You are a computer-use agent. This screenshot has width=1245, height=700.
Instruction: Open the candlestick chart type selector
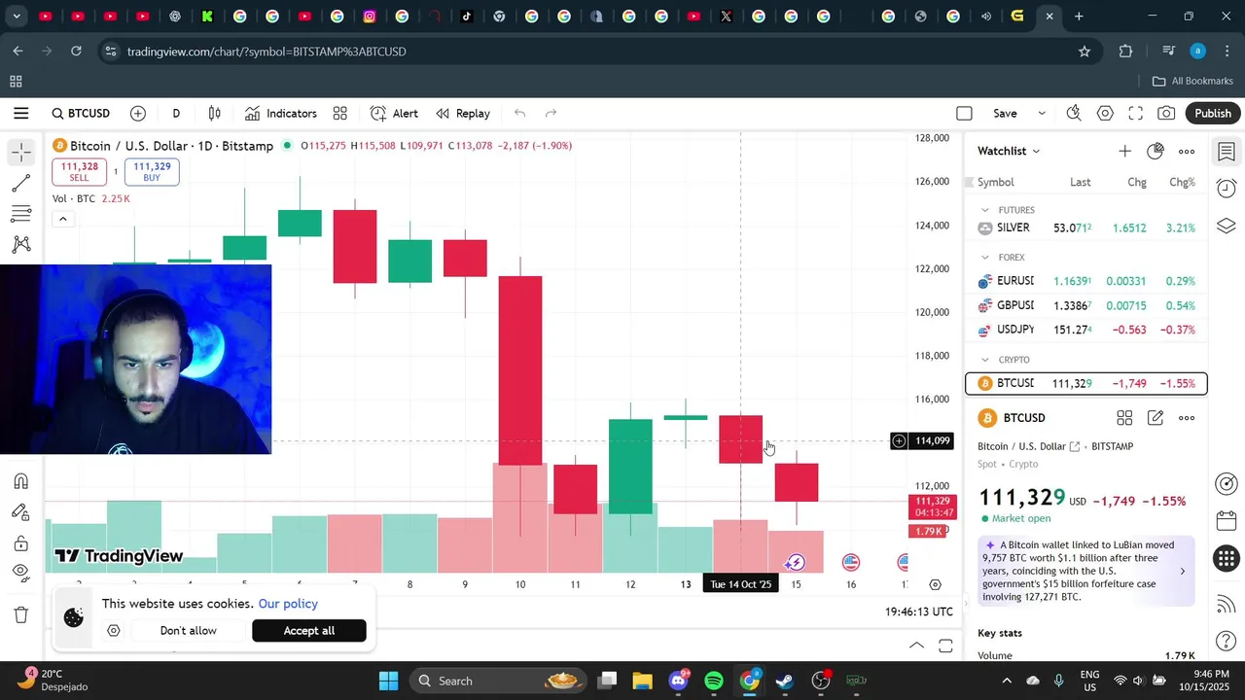pos(215,114)
